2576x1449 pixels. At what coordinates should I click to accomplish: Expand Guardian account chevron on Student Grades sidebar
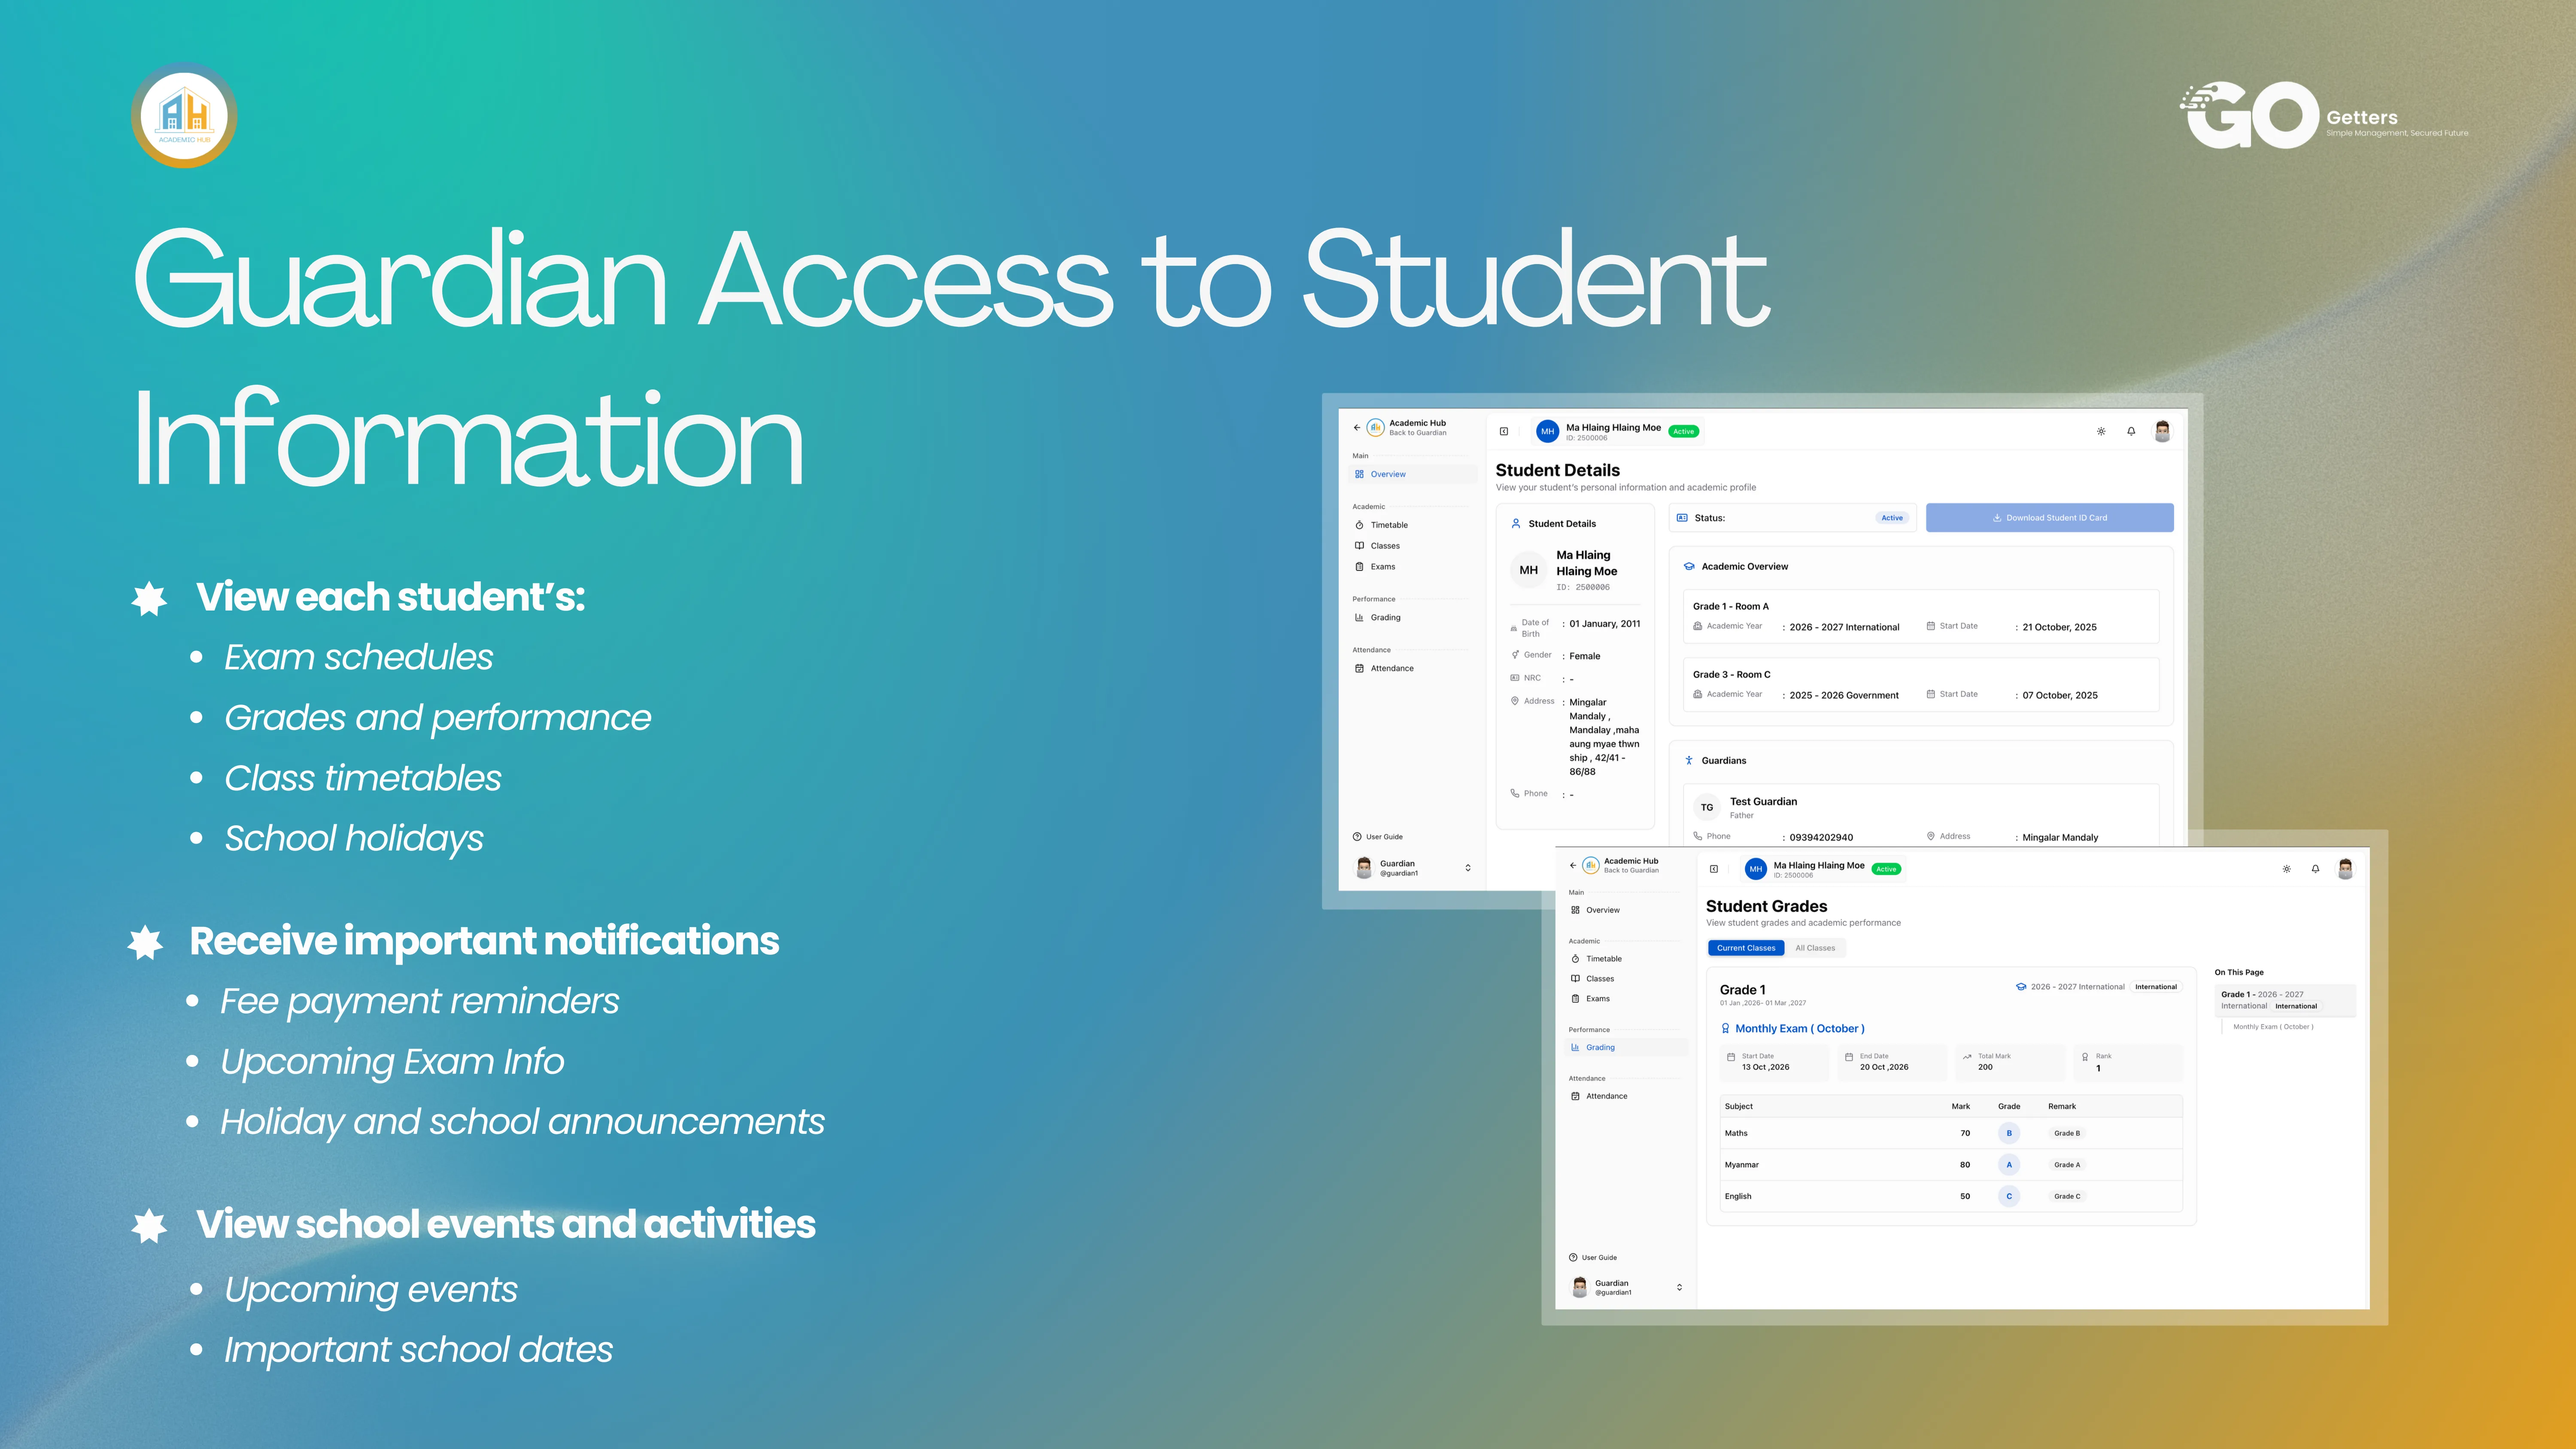pos(1679,1287)
